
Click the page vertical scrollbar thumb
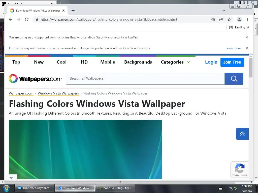point(251,68)
